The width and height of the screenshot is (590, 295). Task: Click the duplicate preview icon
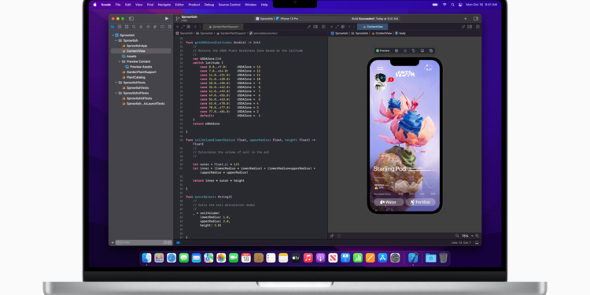431,50
